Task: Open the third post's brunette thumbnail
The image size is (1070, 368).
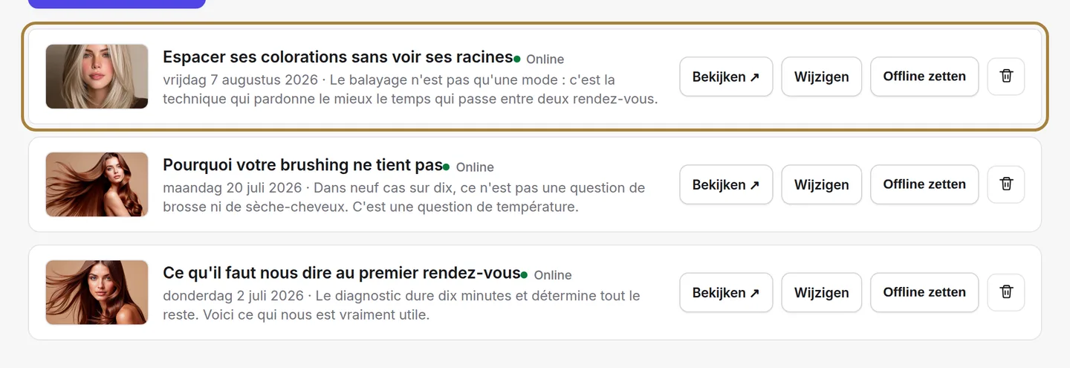Action: (x=97, y=292)
